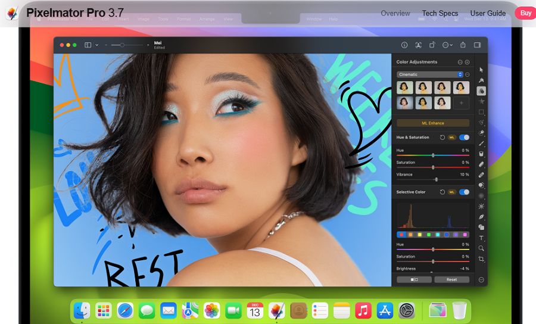Screen dimensions: 536x324
Task: Toggle the right sidebar panel icon
Action: pos(478,45)
